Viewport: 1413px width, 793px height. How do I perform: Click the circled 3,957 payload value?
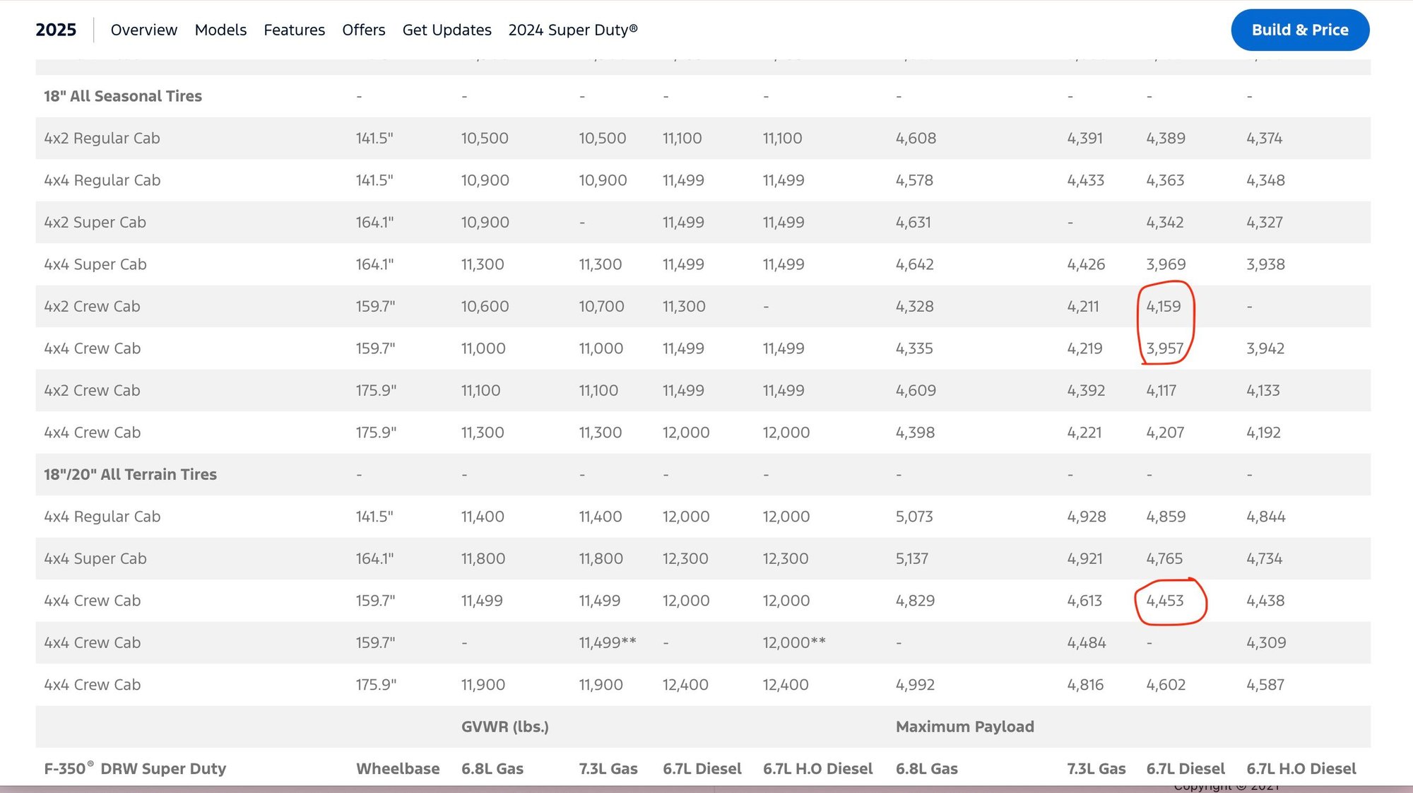click(1164, 348)
